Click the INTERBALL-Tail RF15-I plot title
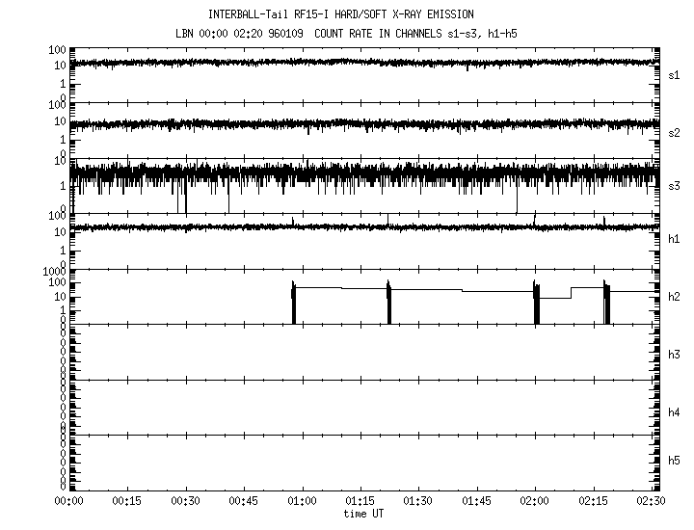The height and width of the screenshot is (530, 694). pyautogui.click(x=356, y=14)
